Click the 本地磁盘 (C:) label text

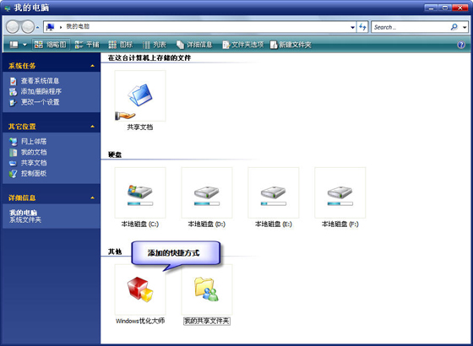click(140, 224)
